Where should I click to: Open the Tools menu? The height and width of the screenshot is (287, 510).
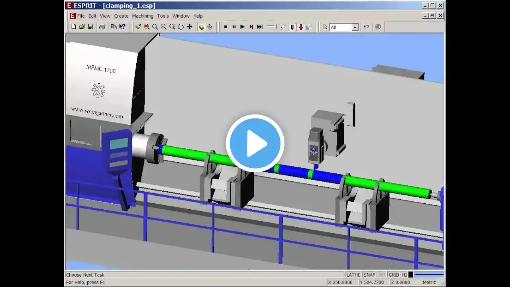tap(163, 16)
